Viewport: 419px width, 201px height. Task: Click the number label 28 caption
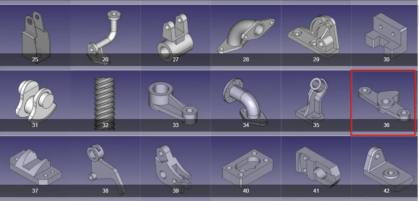click(x=246, y=60)
